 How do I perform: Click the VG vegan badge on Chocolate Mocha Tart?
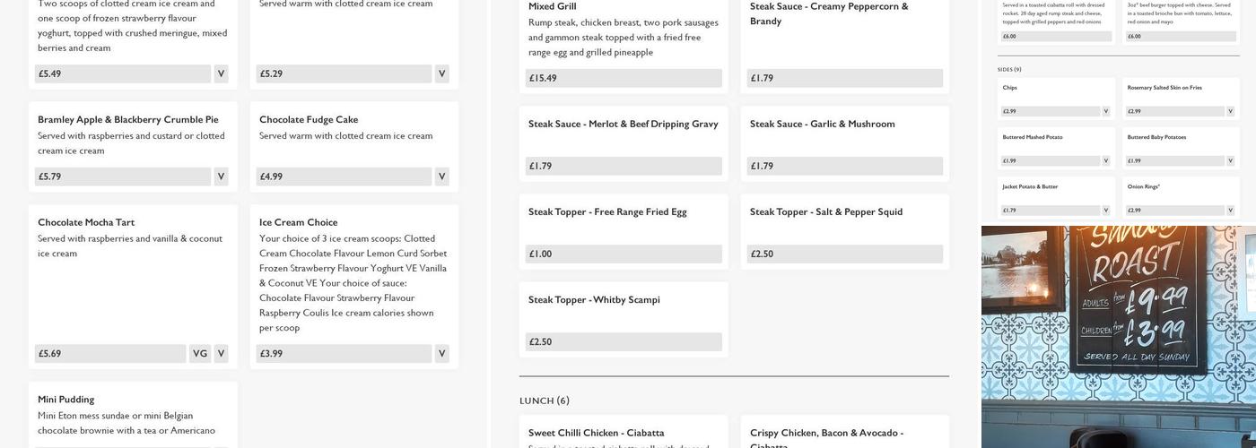(x=200, y=354)
